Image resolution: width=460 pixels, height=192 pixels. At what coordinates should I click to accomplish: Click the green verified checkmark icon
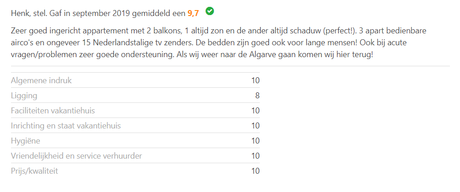point(209,11)
